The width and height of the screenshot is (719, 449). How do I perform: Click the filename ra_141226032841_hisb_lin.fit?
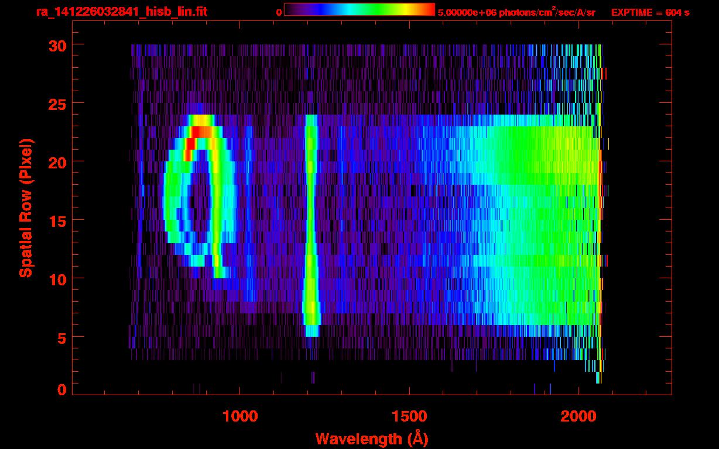(121, 12)
